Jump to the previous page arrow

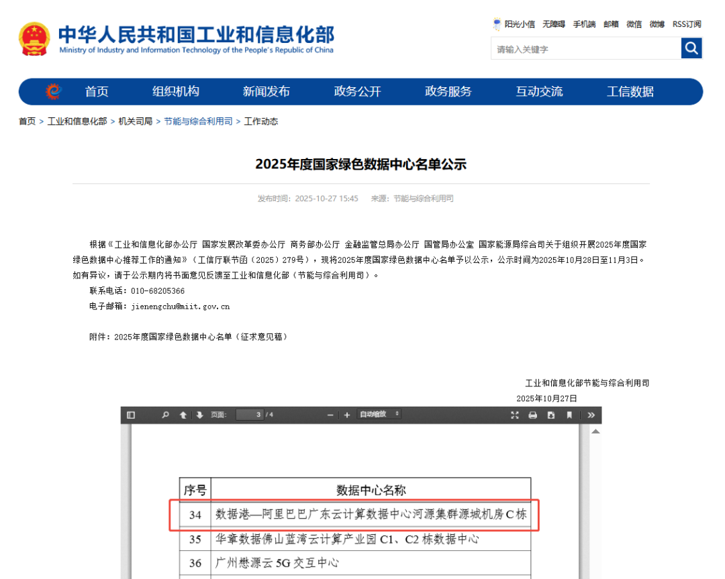coord(182,414)
